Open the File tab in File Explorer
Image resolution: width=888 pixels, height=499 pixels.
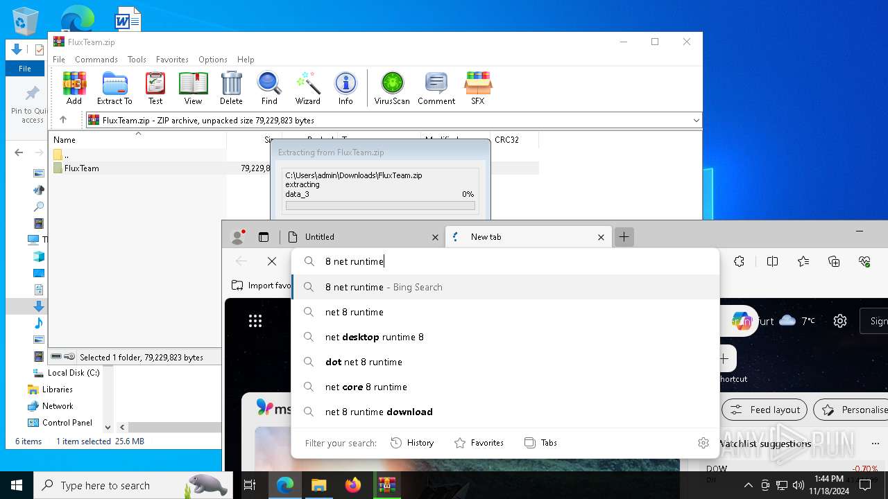pos(25,69)
